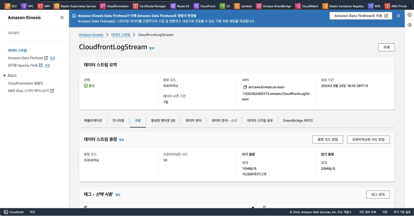Dismiss the blue Firehose rename banner

(398, 16)
